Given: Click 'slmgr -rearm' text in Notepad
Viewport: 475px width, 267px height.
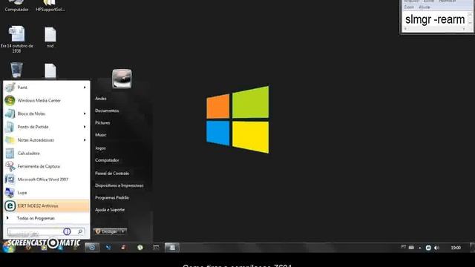Looking at the screenshot, I should coord(435,19).
